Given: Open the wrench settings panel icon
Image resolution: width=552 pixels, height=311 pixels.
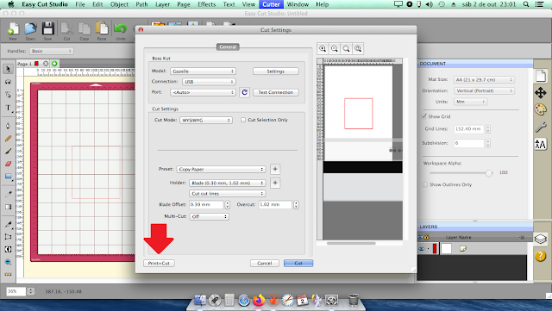Looking at the screenshot, I should [x=541, y=127].
